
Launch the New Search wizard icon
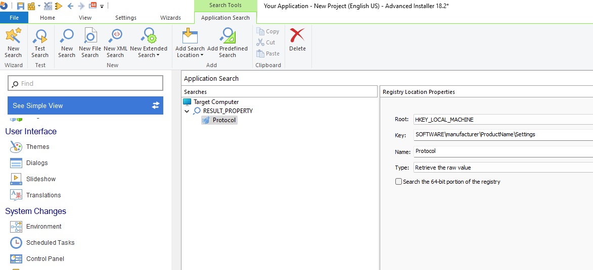(13, 37)
